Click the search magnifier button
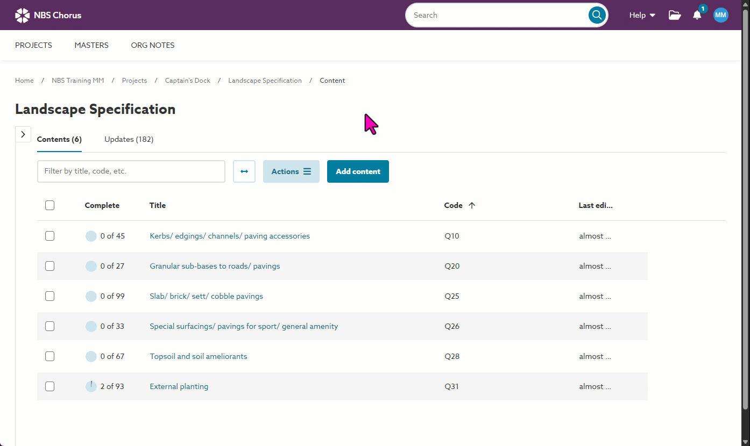The image size is (750, 446). 597,15
